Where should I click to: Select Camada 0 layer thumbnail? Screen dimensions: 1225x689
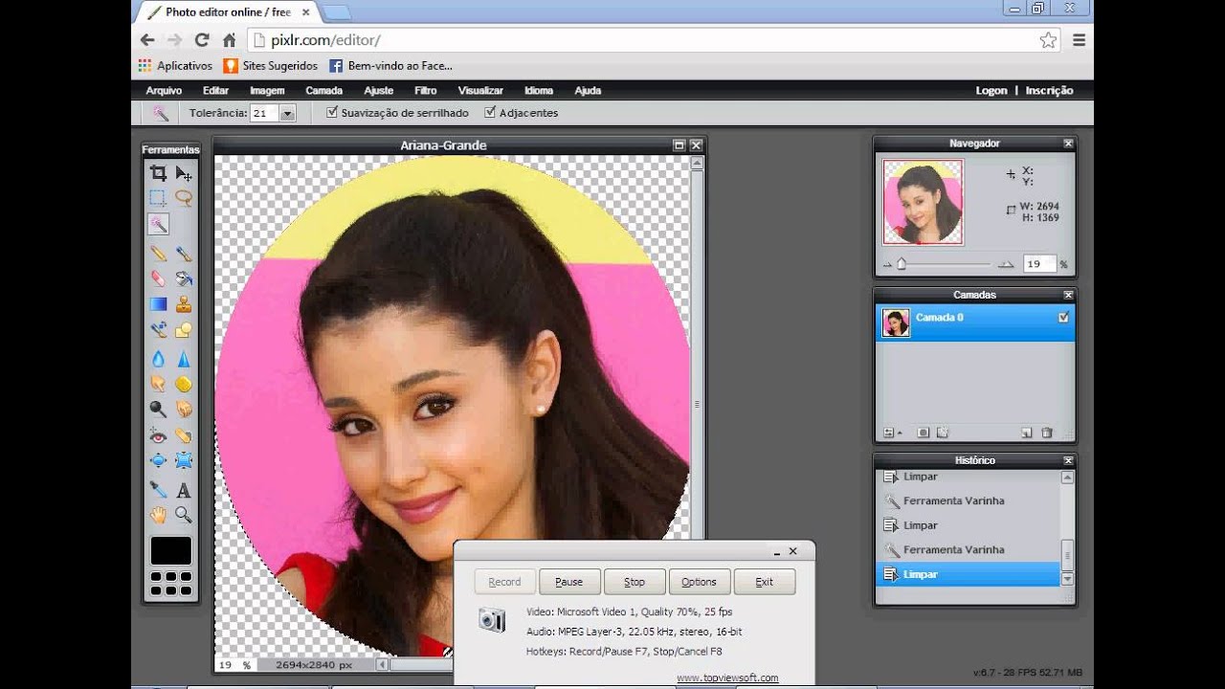[x=897, y=323]
